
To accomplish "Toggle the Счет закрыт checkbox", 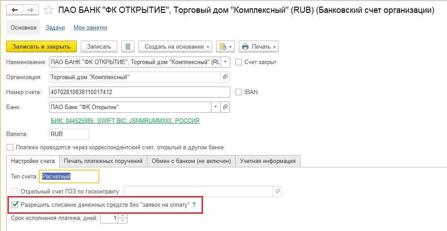I will [239, 62].
